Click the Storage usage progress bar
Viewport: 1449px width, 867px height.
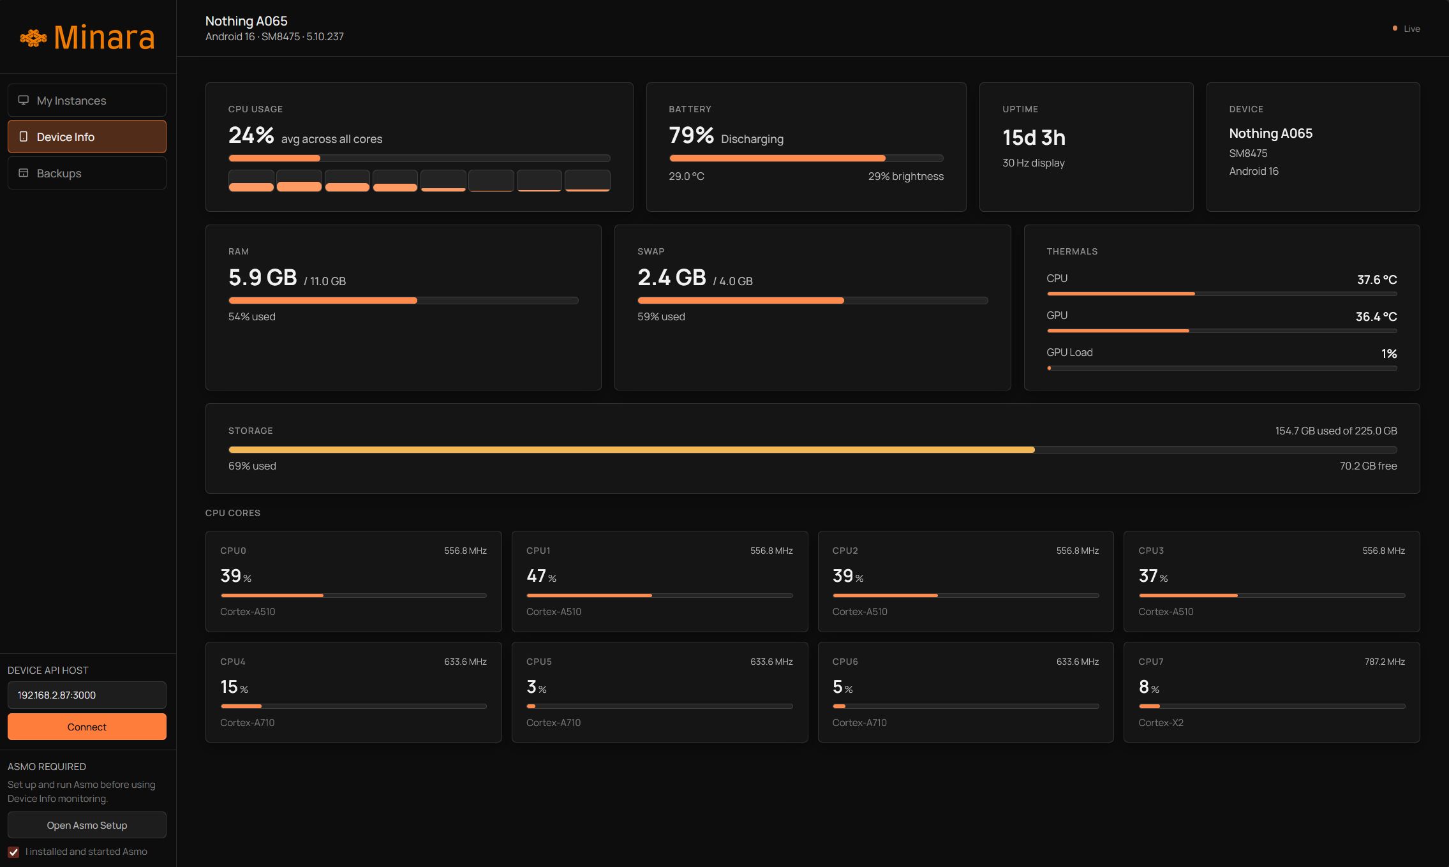pyautogui.click(x=813, y=450)
